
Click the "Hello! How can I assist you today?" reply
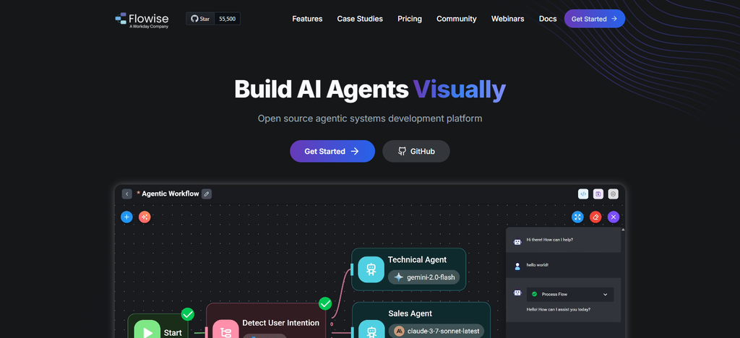(x=559, y=309)
